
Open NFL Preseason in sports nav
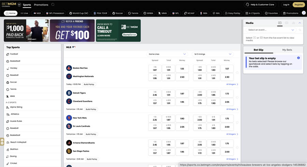(55, 13)
